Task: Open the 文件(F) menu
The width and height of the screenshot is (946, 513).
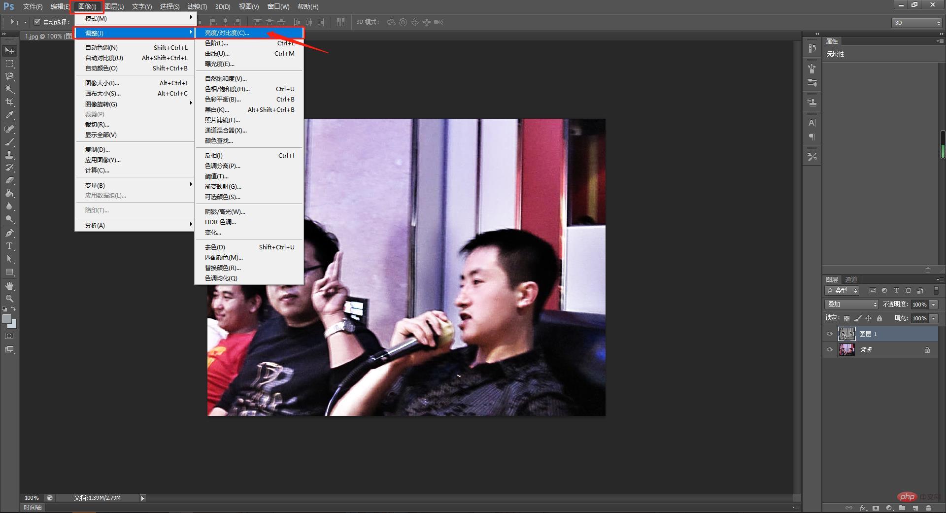Action: tap(33, 6)
